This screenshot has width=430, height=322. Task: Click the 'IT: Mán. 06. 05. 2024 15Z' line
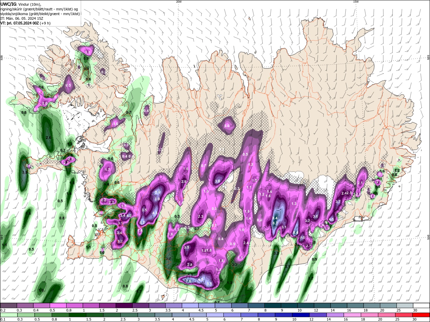pos(22,18)
